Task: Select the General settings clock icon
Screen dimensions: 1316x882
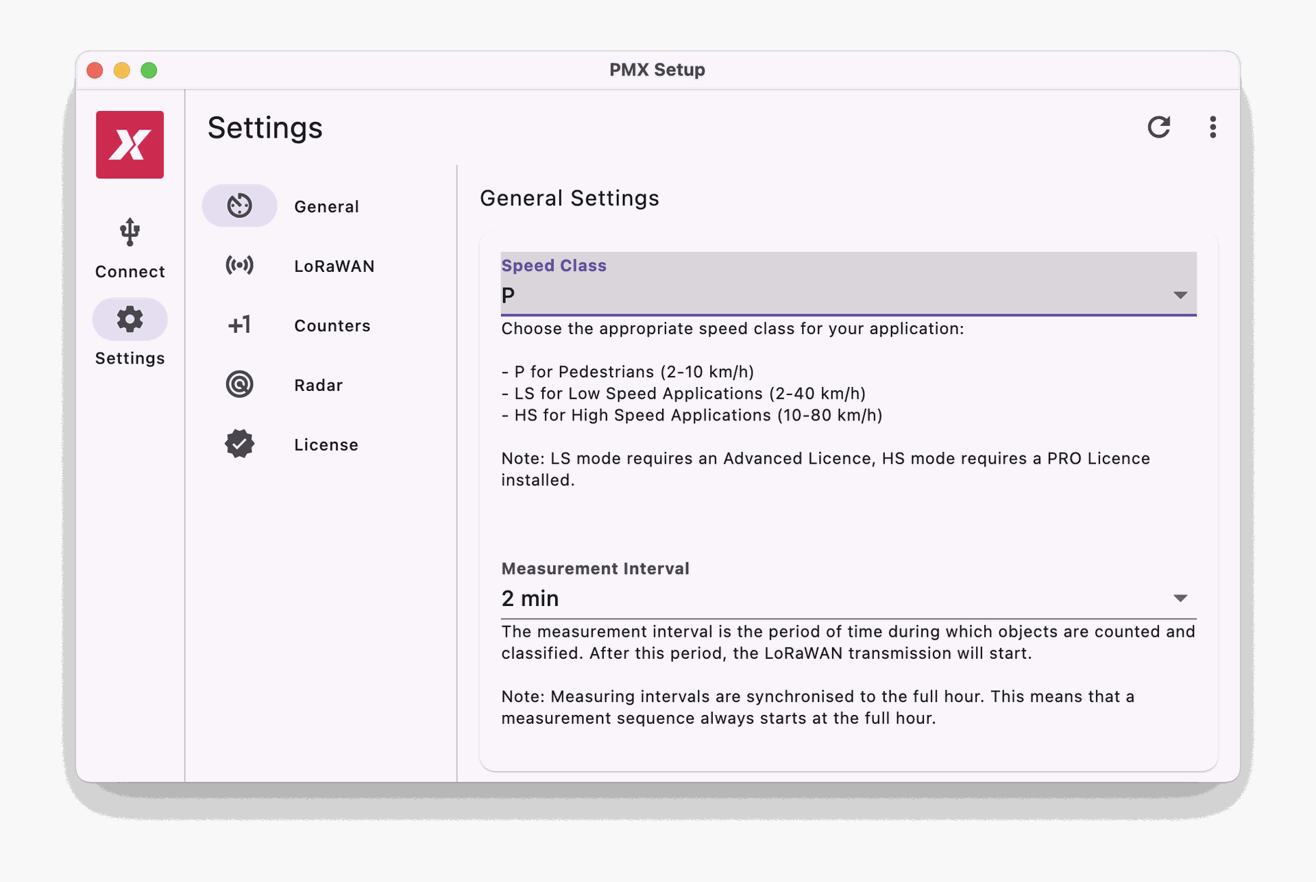Action: coord(239,205)
